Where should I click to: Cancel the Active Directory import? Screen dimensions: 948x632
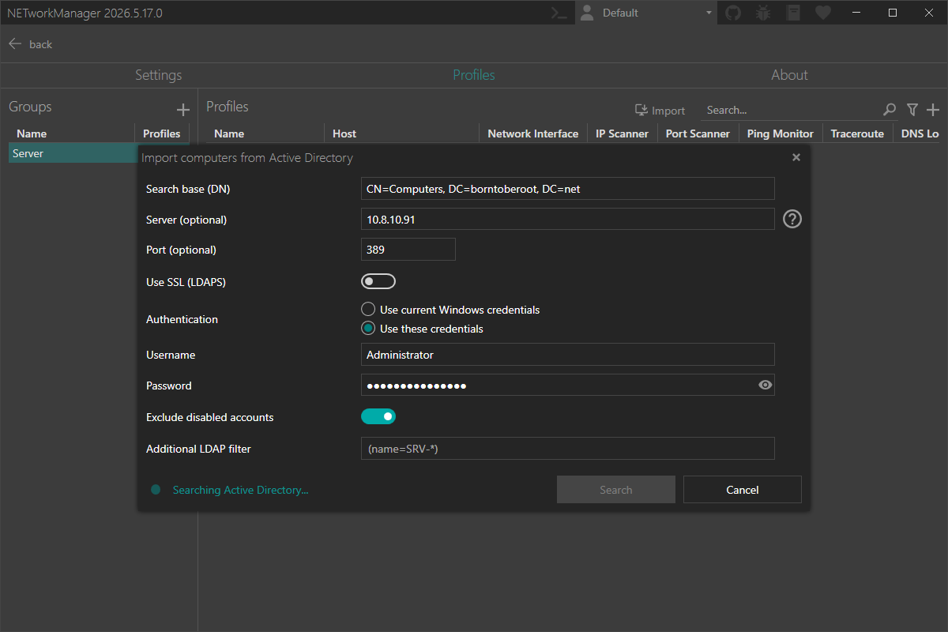743,490
